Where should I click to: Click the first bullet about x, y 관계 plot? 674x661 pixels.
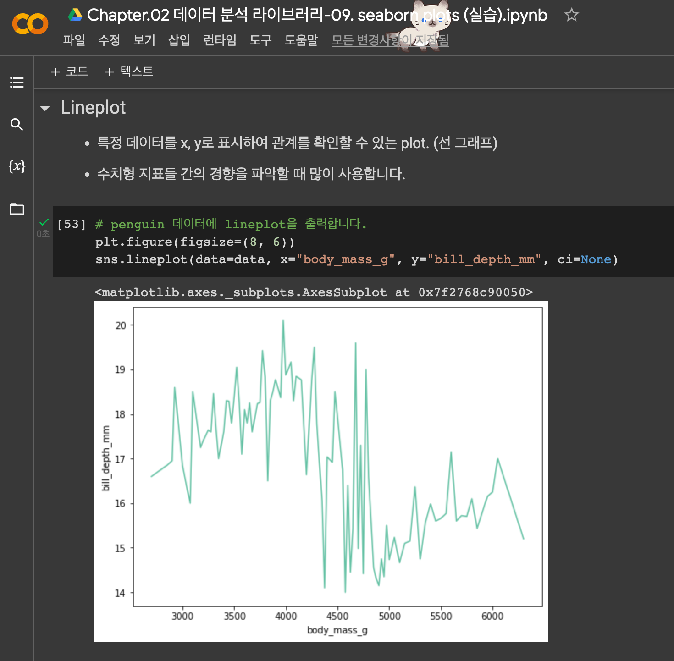tap(297, 143)
